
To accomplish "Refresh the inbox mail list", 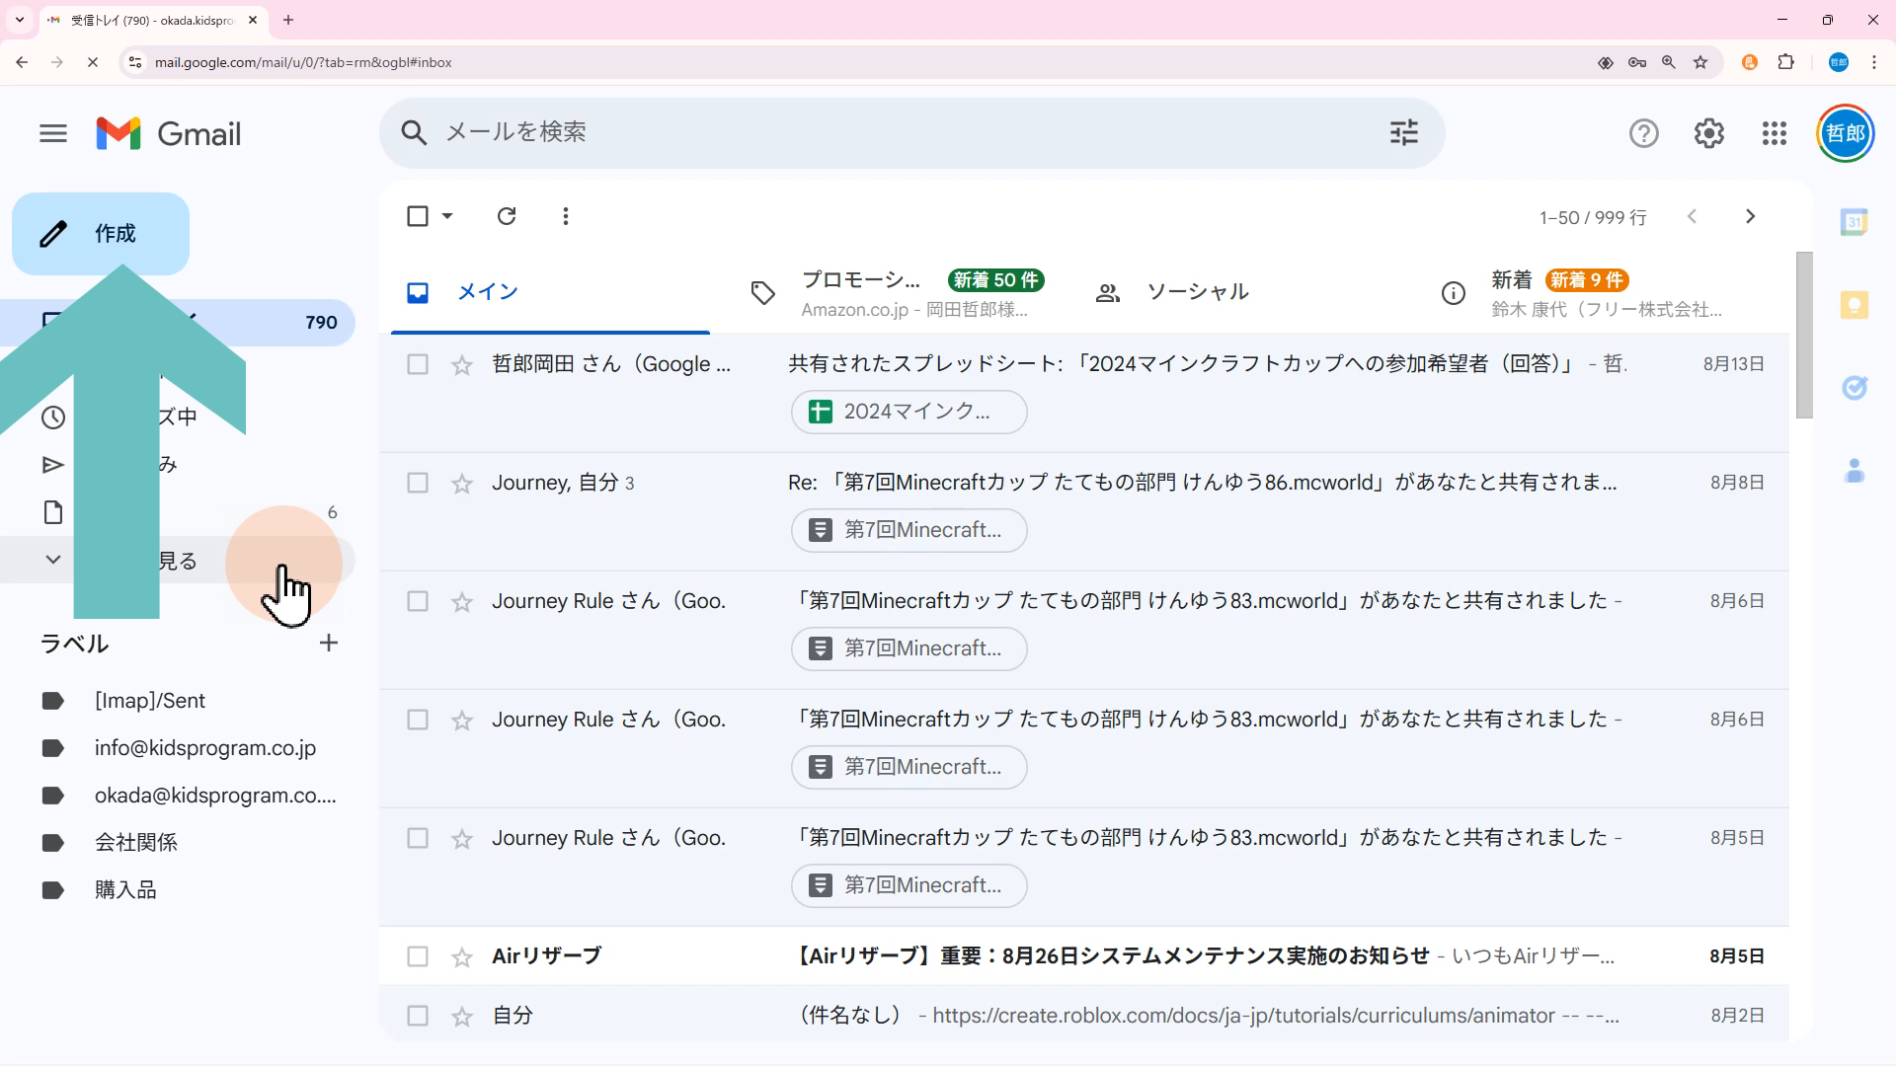I will (507, 216).
